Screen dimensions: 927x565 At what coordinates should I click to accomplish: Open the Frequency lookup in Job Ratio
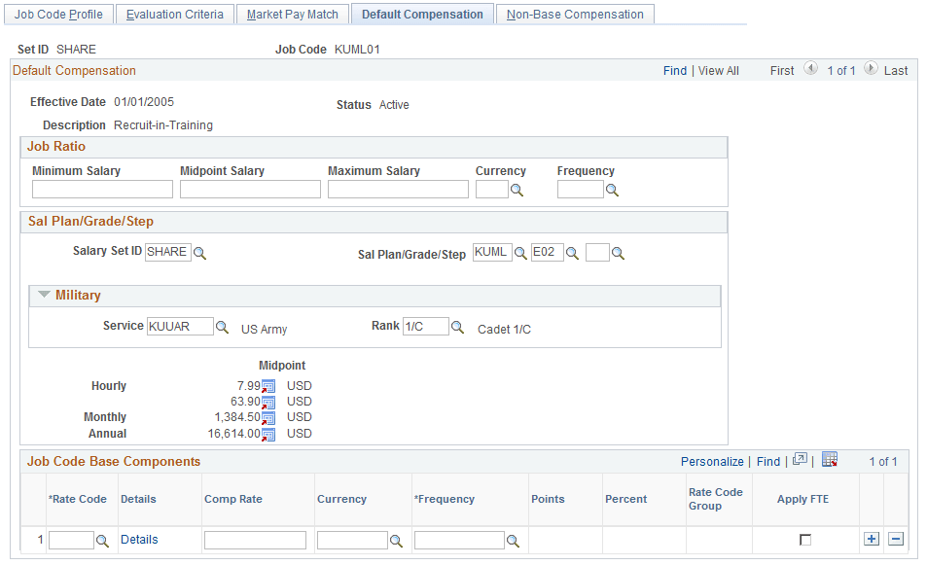tap(612, 190)
